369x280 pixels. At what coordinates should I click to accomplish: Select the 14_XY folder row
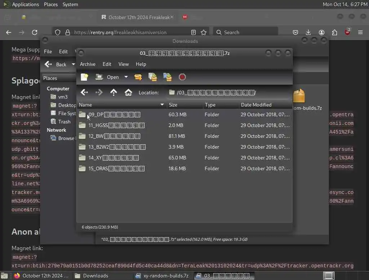(x=184, y=158)
